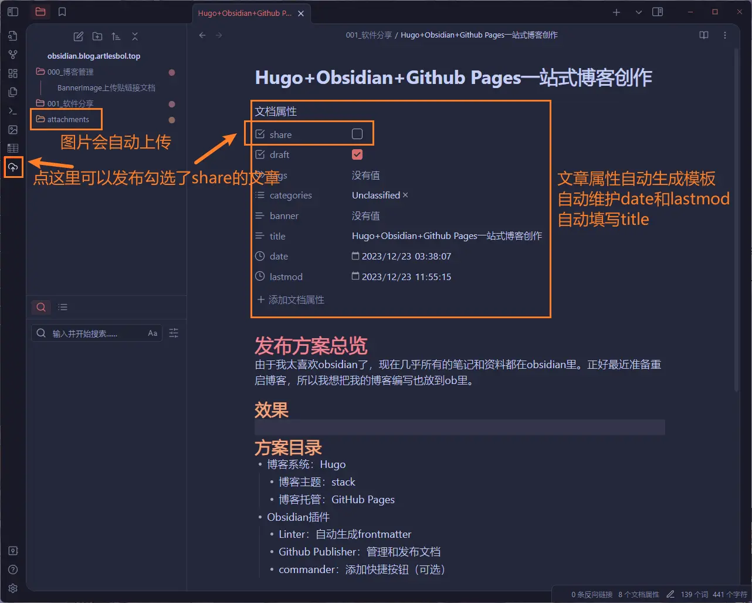Create a new note icon
The height and width of the screenshot is (603, 752).
[79, 36]
